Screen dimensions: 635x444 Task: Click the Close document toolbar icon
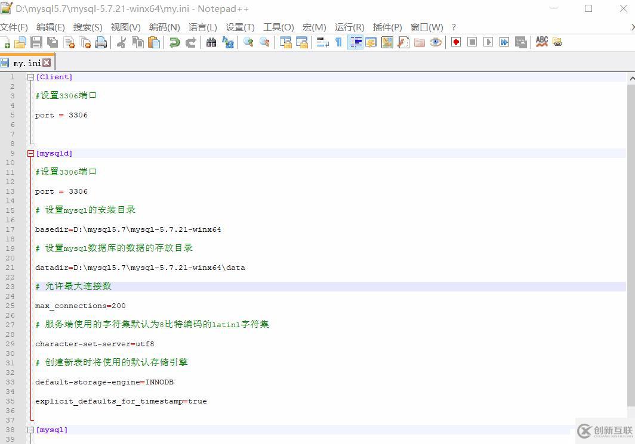(69, 42)
